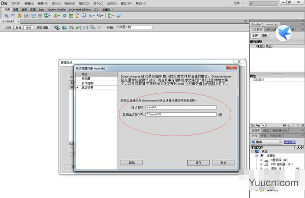The width and height of the screenshot is (305, 198).
Task: Open the 编辑(E) menu
Action: (x=29, y=4)
